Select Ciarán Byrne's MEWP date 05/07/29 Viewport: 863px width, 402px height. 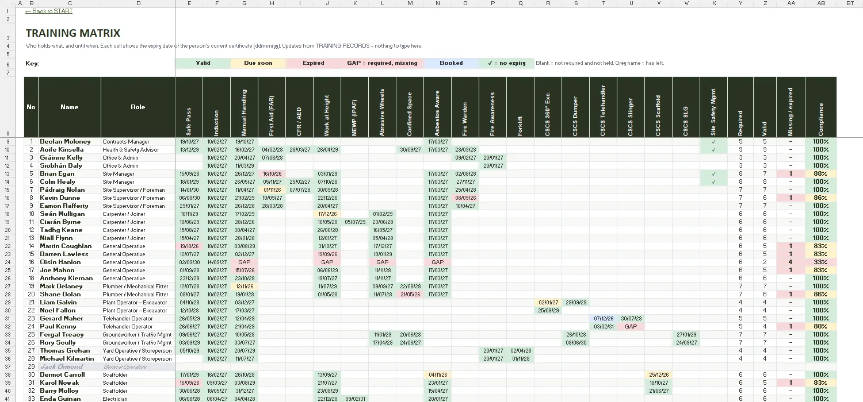click(354, 222)
